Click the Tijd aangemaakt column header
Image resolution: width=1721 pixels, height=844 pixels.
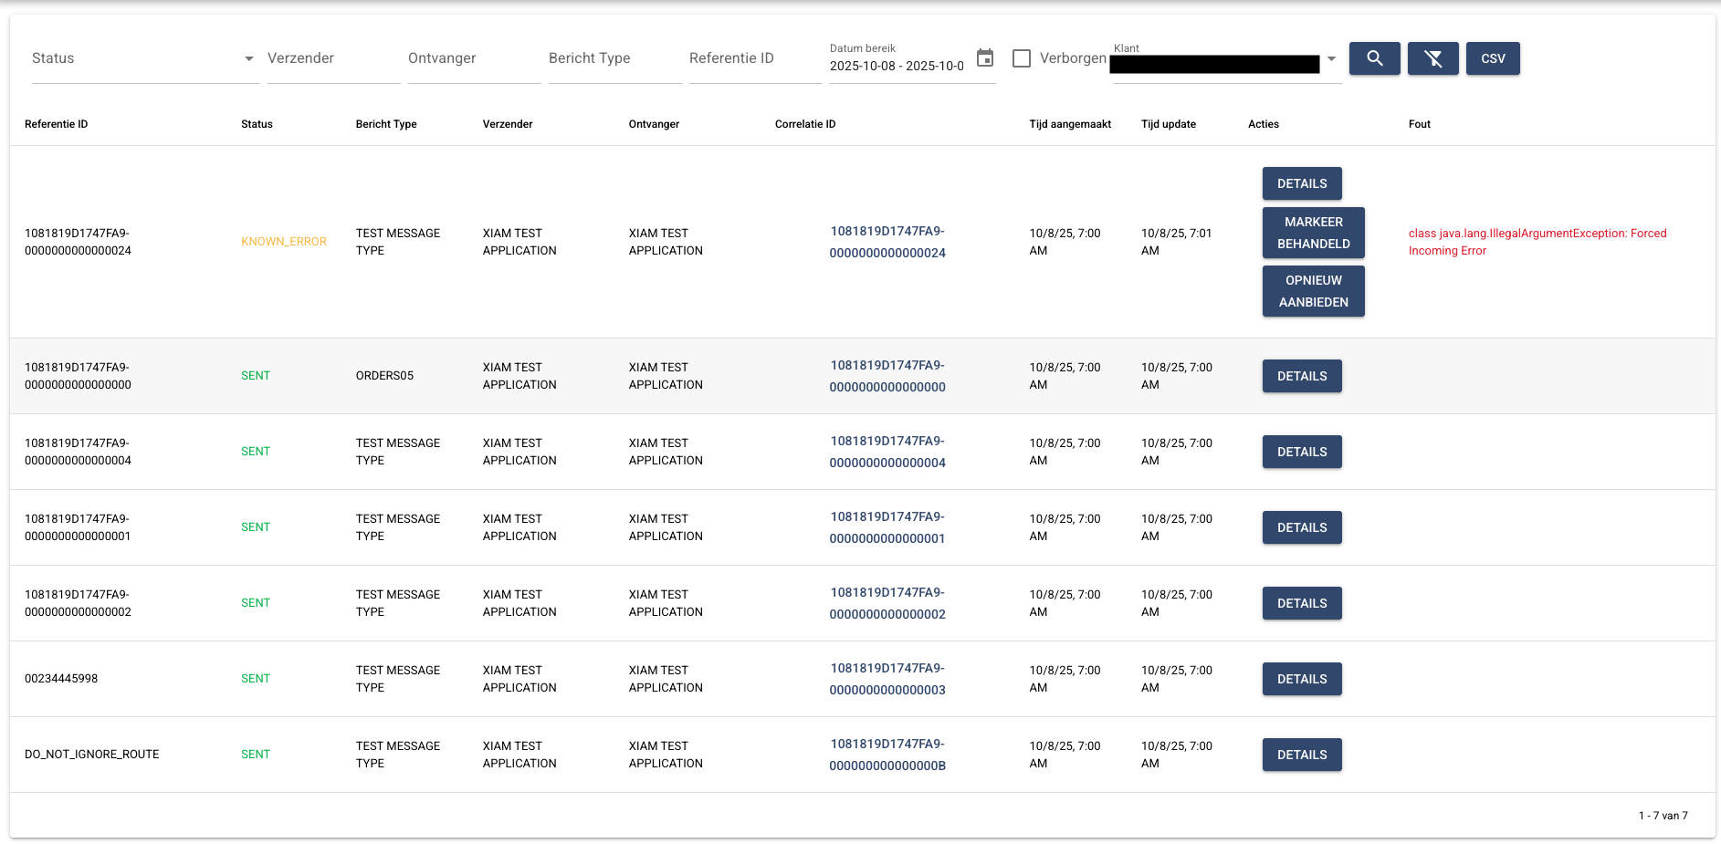pyautogui.click(x=1070, y=124)
